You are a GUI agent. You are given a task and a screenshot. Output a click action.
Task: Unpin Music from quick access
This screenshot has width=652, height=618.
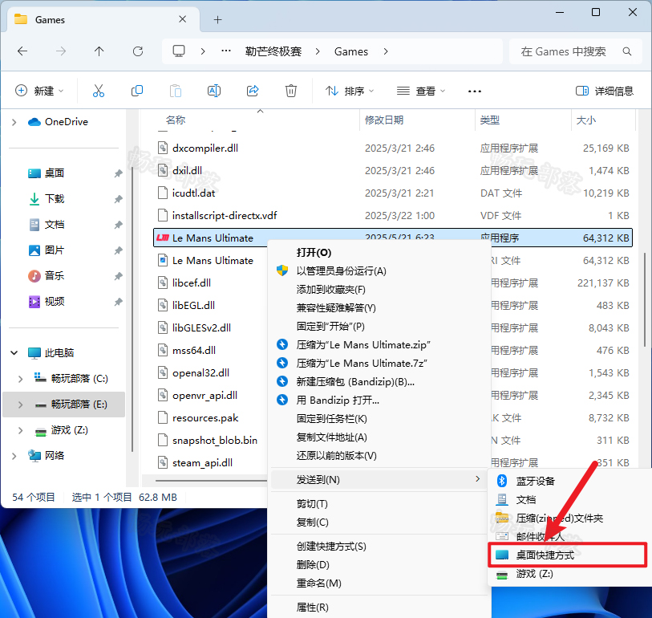pyautogui.click(x=119, y=276)
